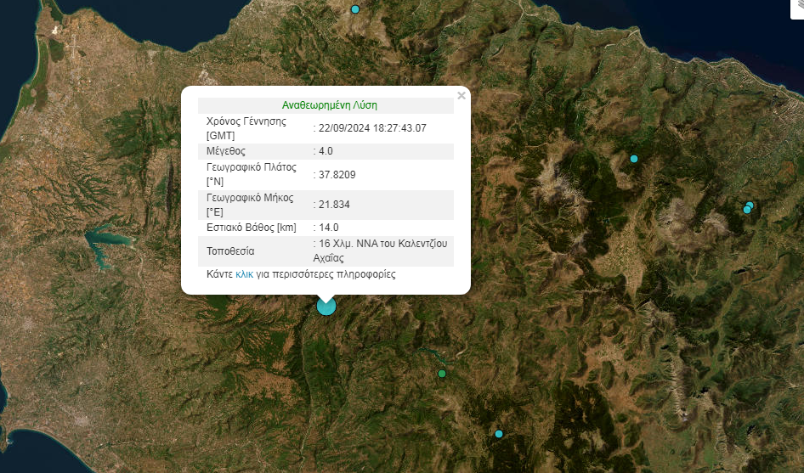
Task: Click the "Μέγεθος" row label
Action: pos(225,151)
